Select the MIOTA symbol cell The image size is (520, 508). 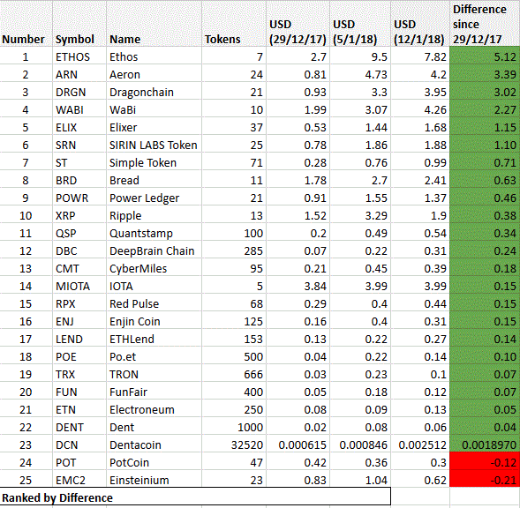point(79,286)
